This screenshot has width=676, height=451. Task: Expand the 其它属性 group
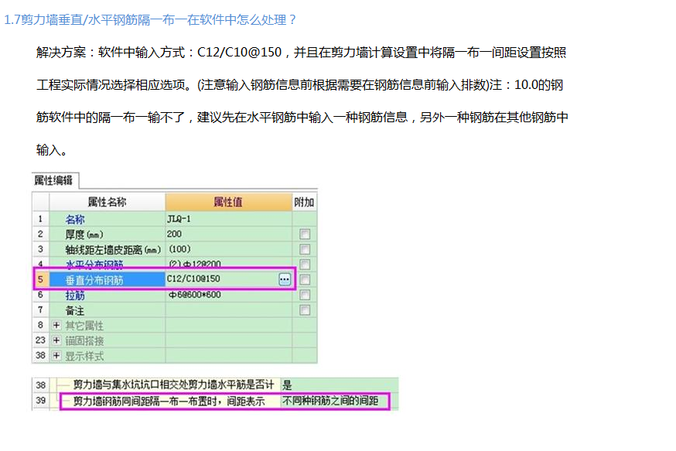point(56,325)
